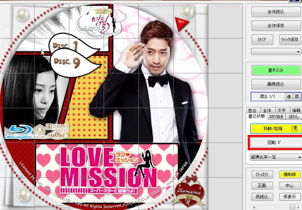Click the left arrow of bottom scrollbar
The height and width of the screenshot is (210, 302).
pos(254,208)
